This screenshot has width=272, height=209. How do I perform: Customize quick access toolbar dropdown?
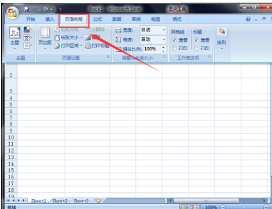click(61, 9)
